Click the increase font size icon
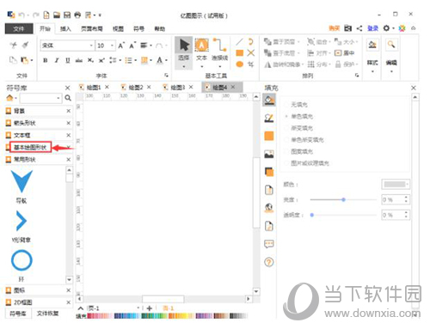Viewport: 430px width, 329px height. (x=121, y=46)
